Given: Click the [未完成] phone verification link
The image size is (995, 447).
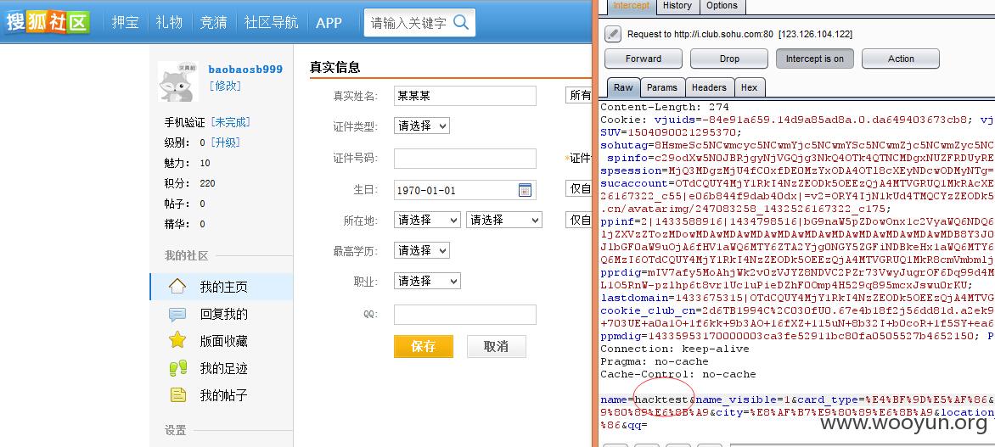Looking at the screenshot, I should pos(231,122).
